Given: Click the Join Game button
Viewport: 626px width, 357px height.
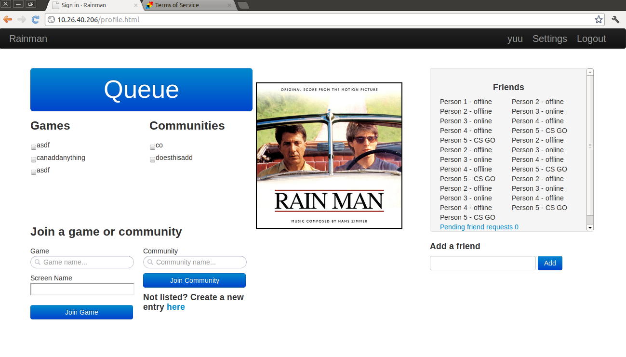Looking at the screenshot, I should click(81, 312).
